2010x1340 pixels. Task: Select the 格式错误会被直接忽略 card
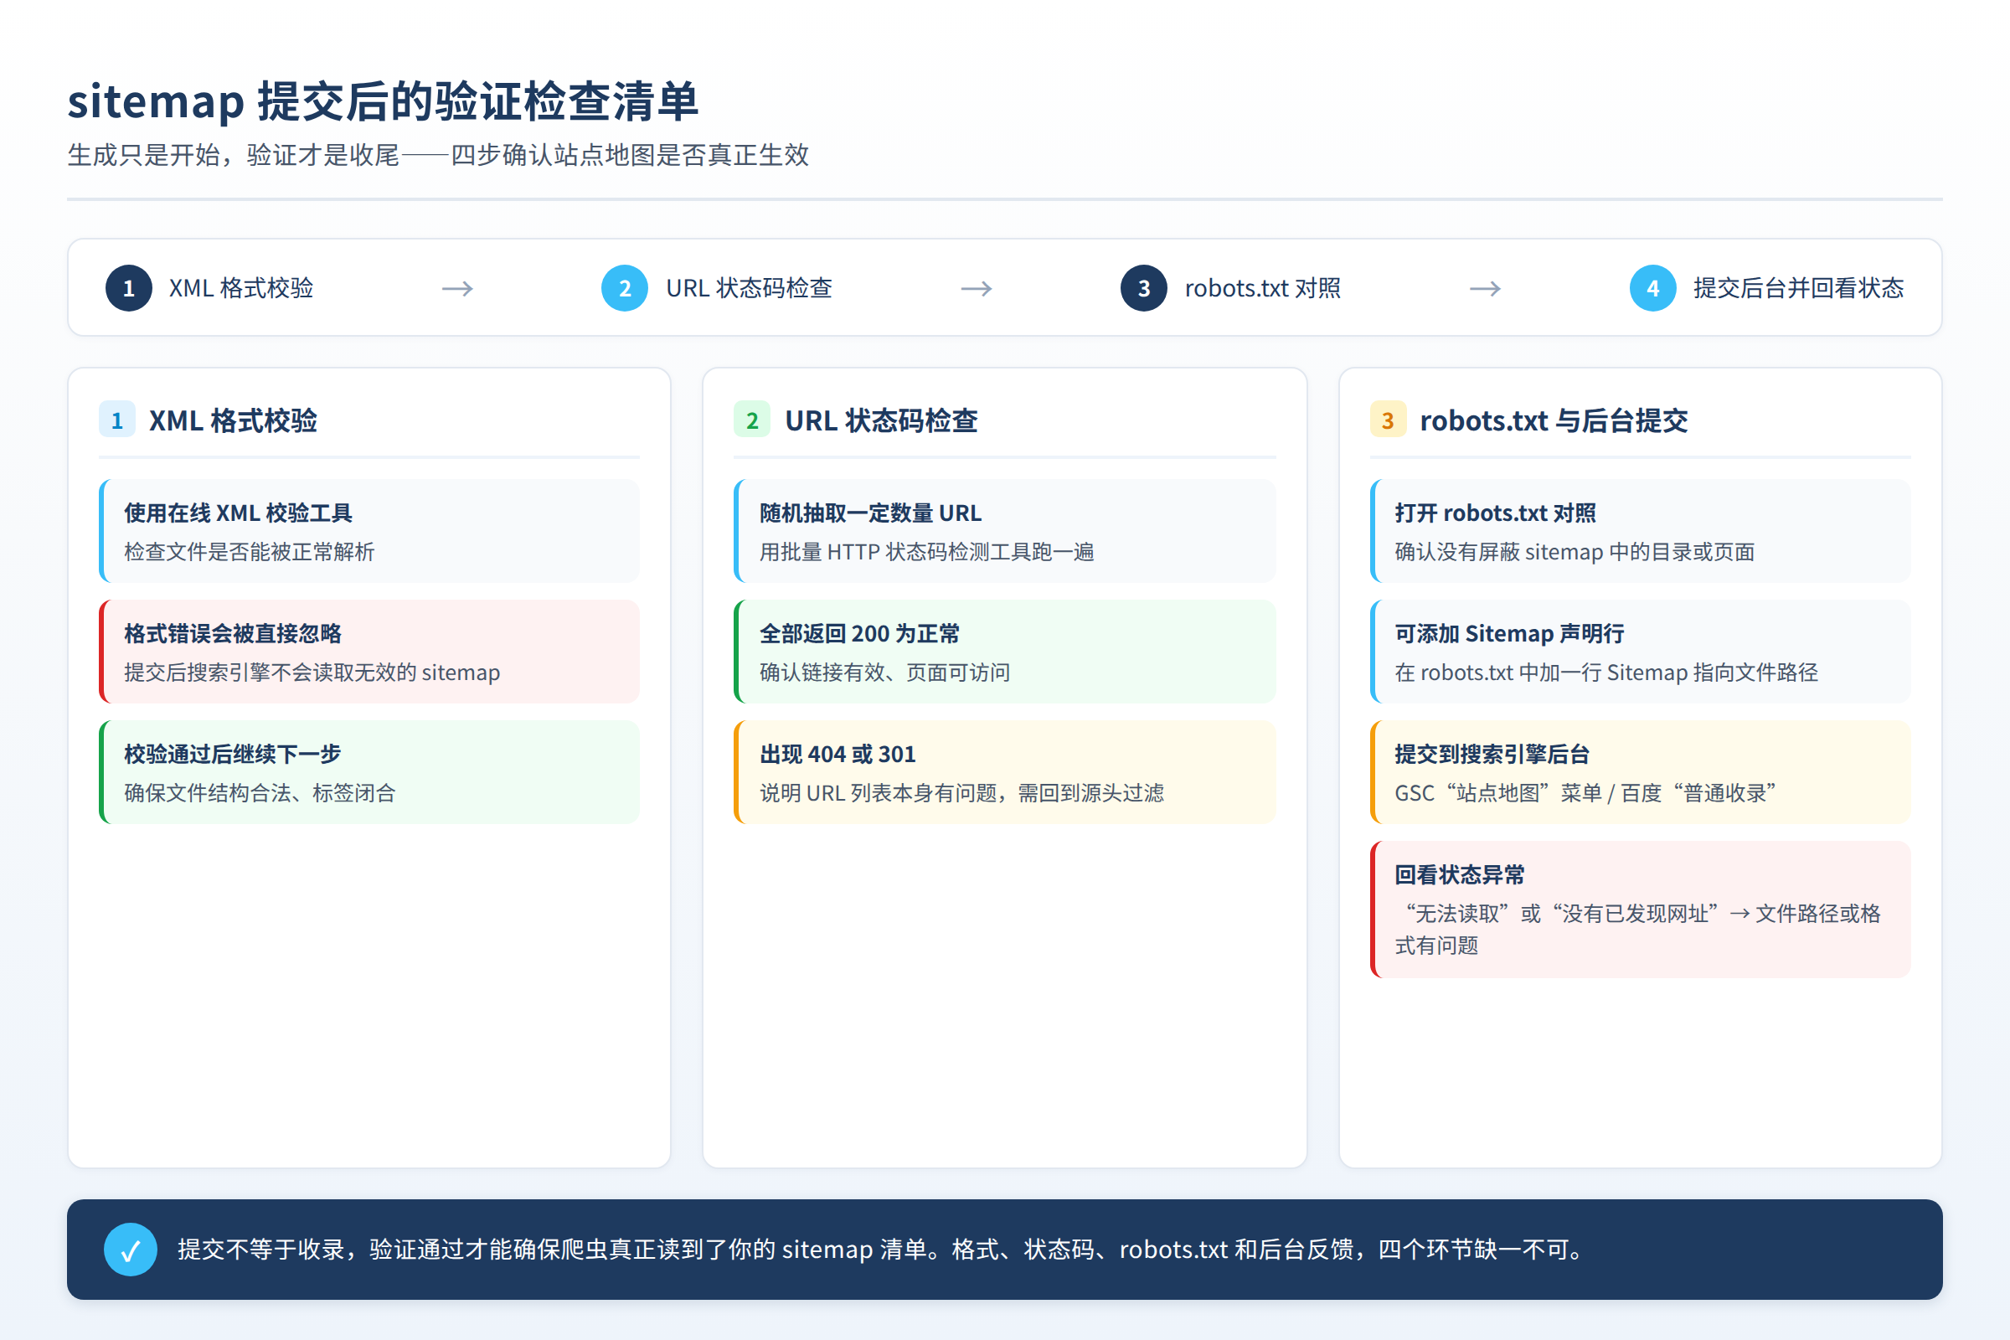[369, 652]
